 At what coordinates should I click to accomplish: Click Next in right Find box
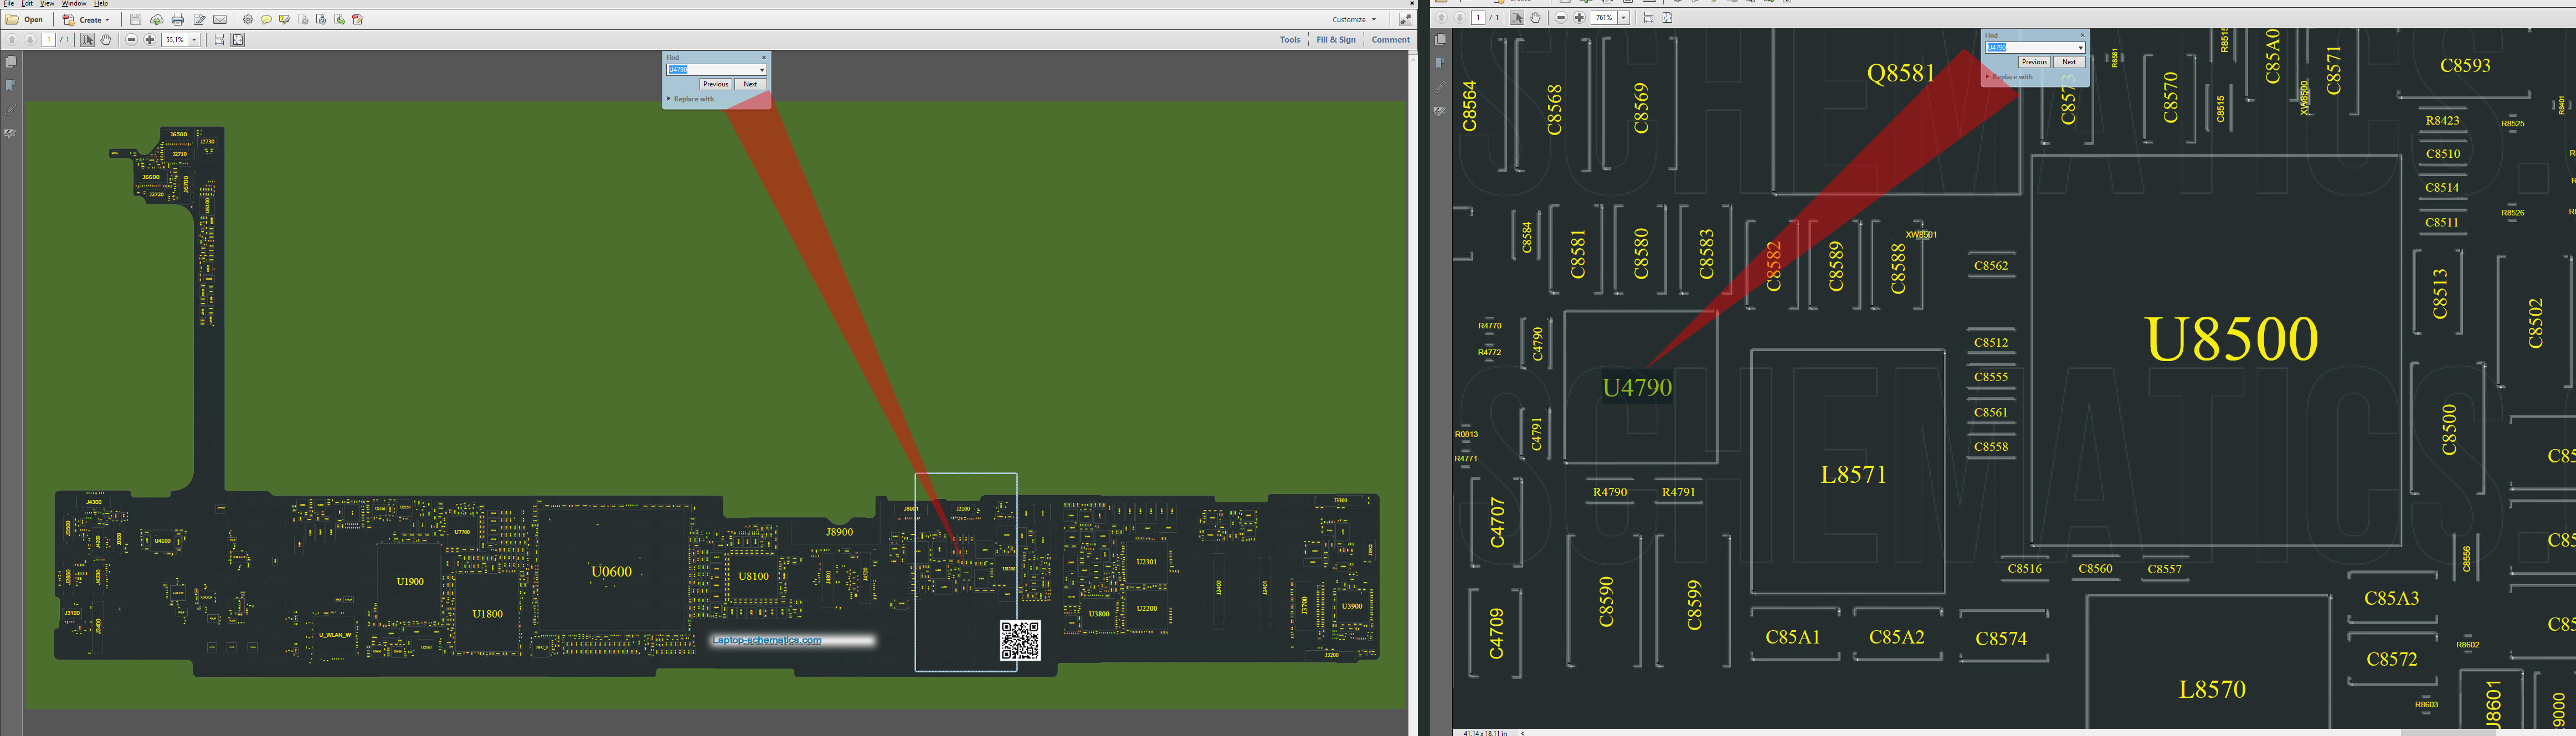2069,62
